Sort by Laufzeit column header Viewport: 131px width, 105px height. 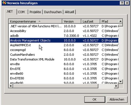[x=91, y=21]
